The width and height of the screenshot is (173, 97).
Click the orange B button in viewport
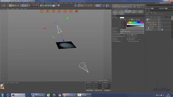pyautogui.click(x=76, y=11)
